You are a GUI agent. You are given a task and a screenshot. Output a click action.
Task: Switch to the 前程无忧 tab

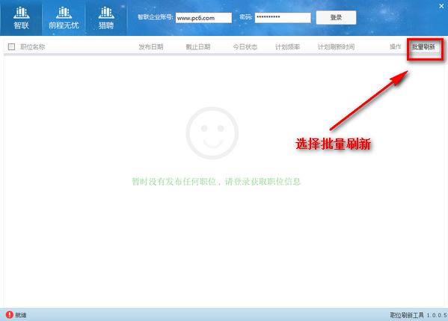point(64,18)
